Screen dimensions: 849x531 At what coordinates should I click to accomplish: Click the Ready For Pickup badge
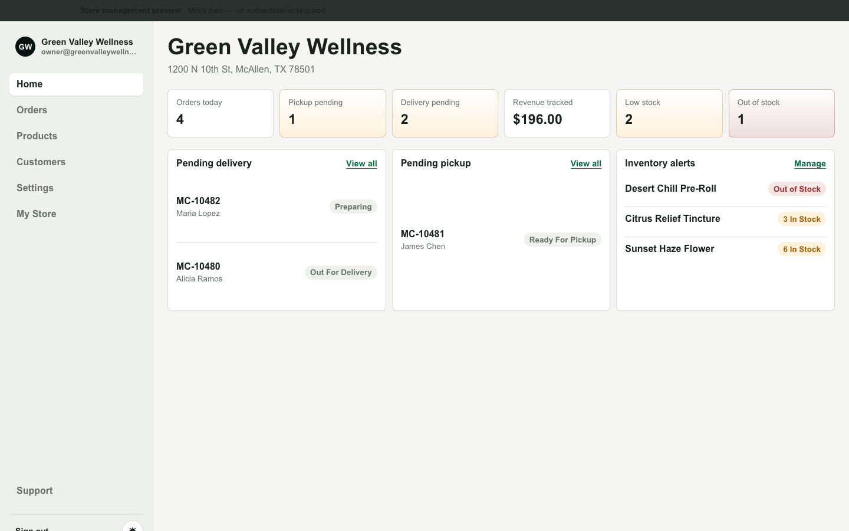(562, 240)
